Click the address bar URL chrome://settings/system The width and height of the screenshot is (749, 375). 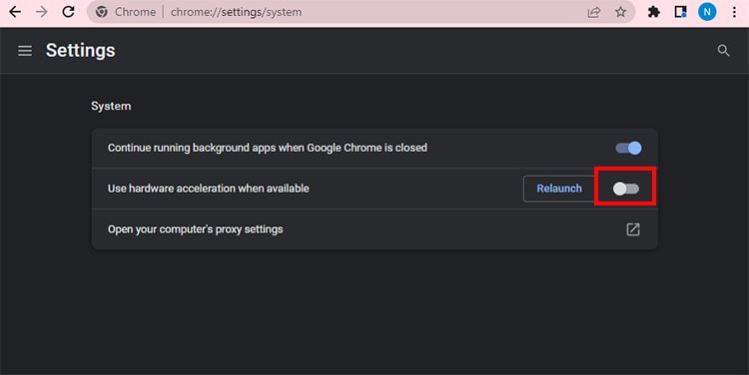[x=236, y=12]
